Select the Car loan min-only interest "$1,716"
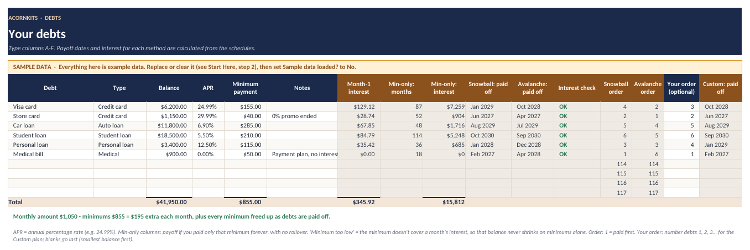This screenshot has width=750, height=250. (x=444, y=126)
